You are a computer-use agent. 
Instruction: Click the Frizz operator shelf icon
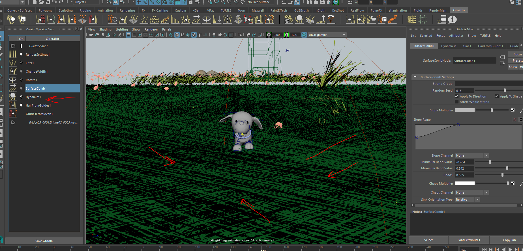(143, 20)
